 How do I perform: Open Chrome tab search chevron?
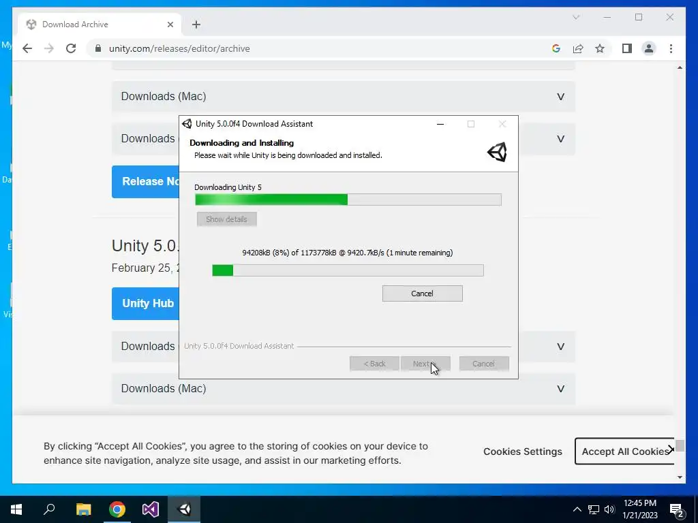(575, 17)
